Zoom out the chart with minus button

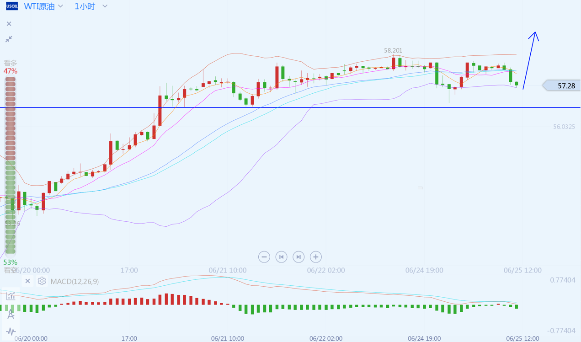(264, 257)
